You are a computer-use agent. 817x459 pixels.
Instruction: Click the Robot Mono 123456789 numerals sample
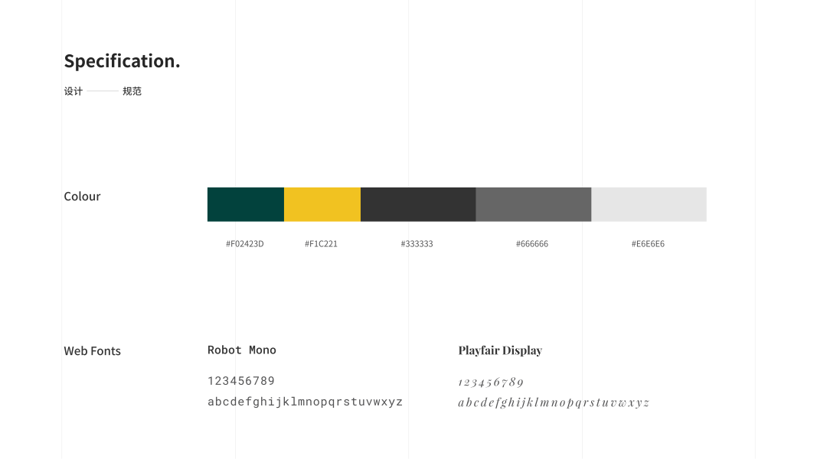(241, 381)
